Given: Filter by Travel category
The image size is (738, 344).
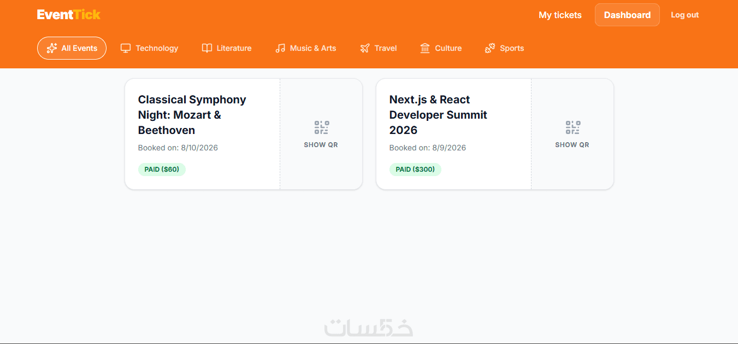Looking at the screenshot, I should point(378,48).
